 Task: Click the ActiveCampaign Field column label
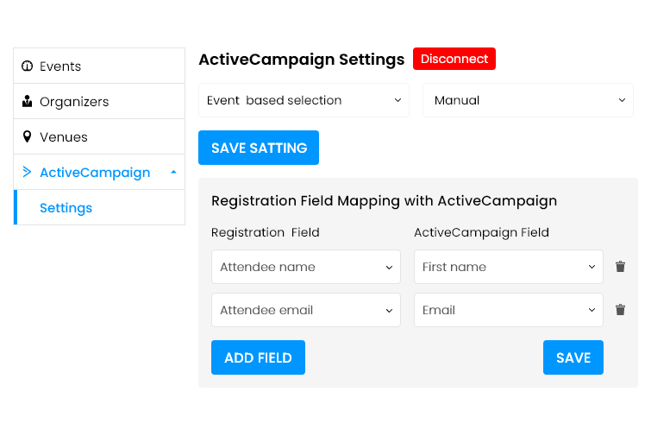(482, 232)
